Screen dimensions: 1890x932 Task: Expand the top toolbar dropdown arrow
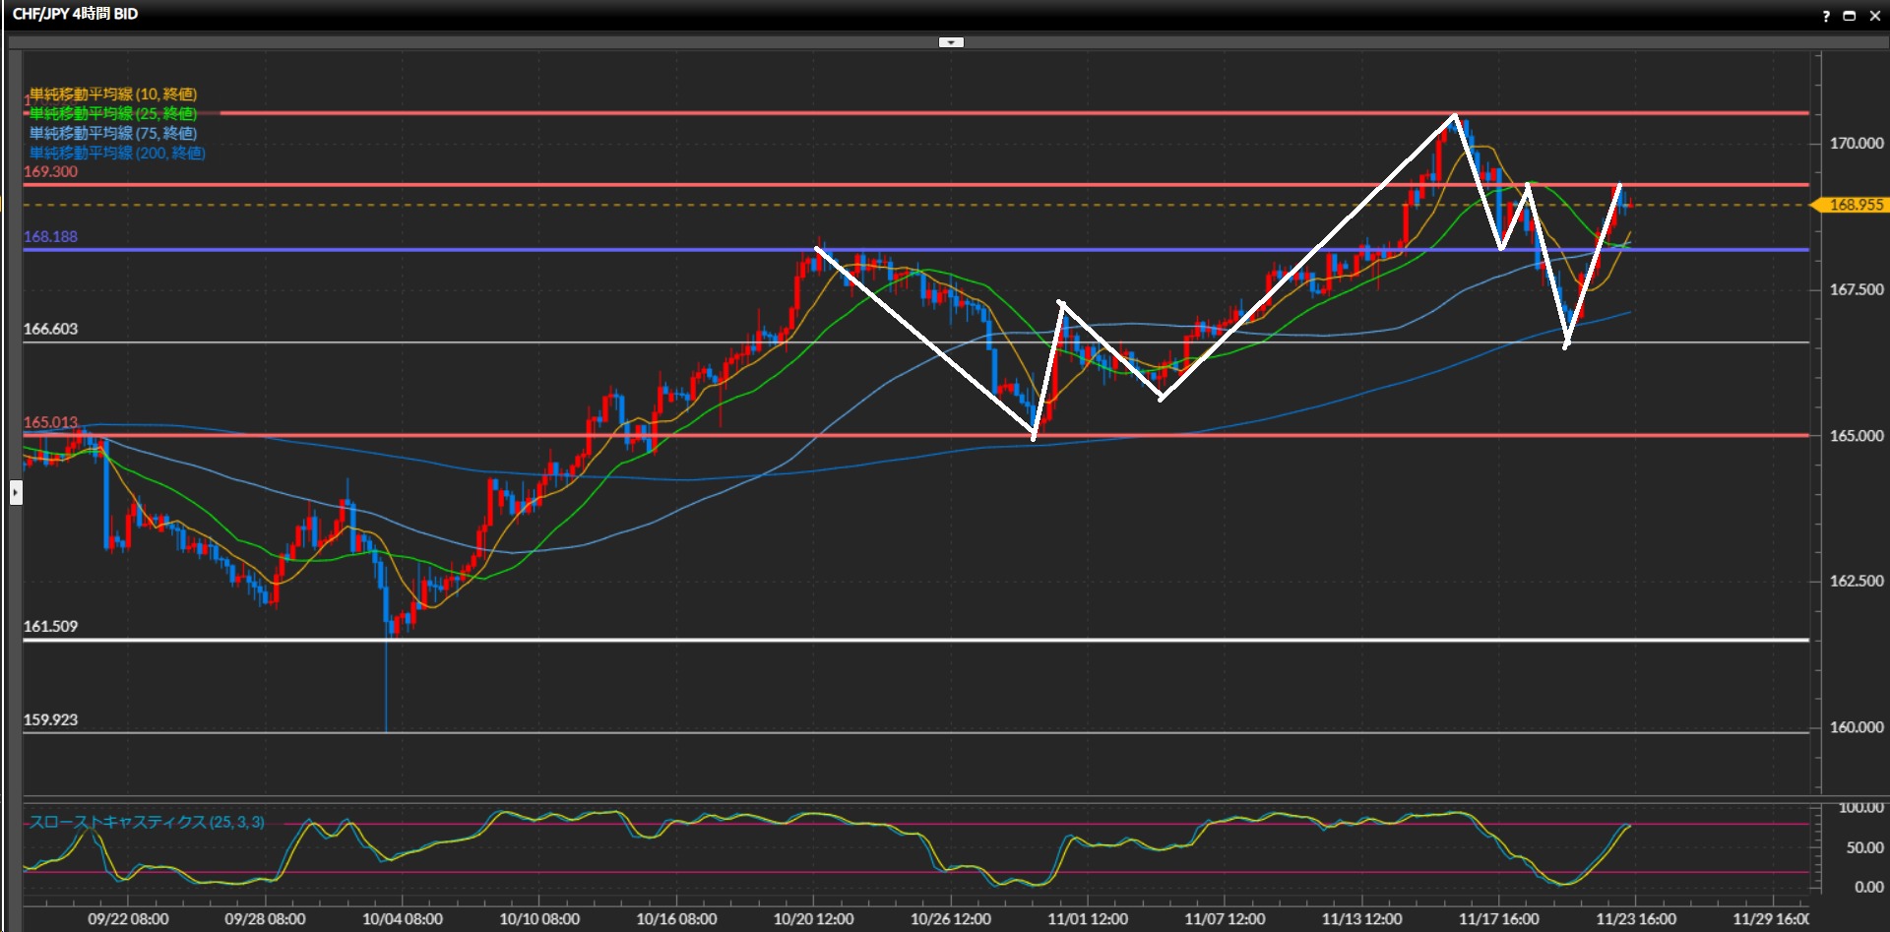(951, 42)
